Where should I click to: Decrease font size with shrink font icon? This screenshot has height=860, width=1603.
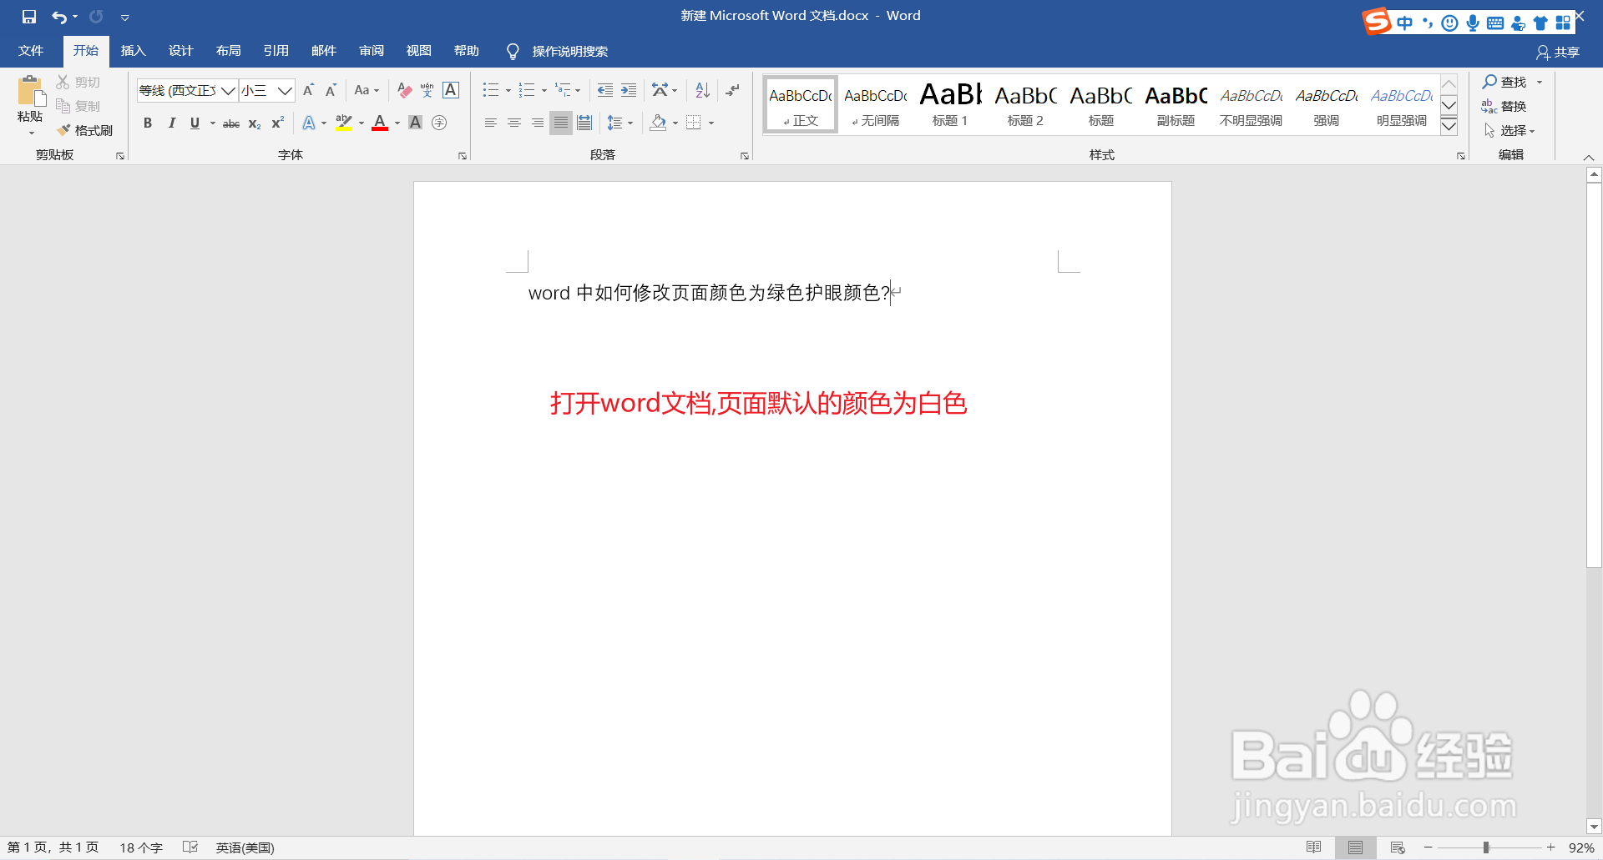click(x=331, y=90)
